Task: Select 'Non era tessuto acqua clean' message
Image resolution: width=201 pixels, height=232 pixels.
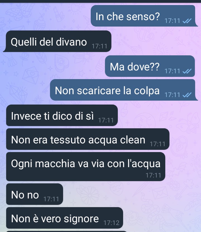Action: pos(88,139)
